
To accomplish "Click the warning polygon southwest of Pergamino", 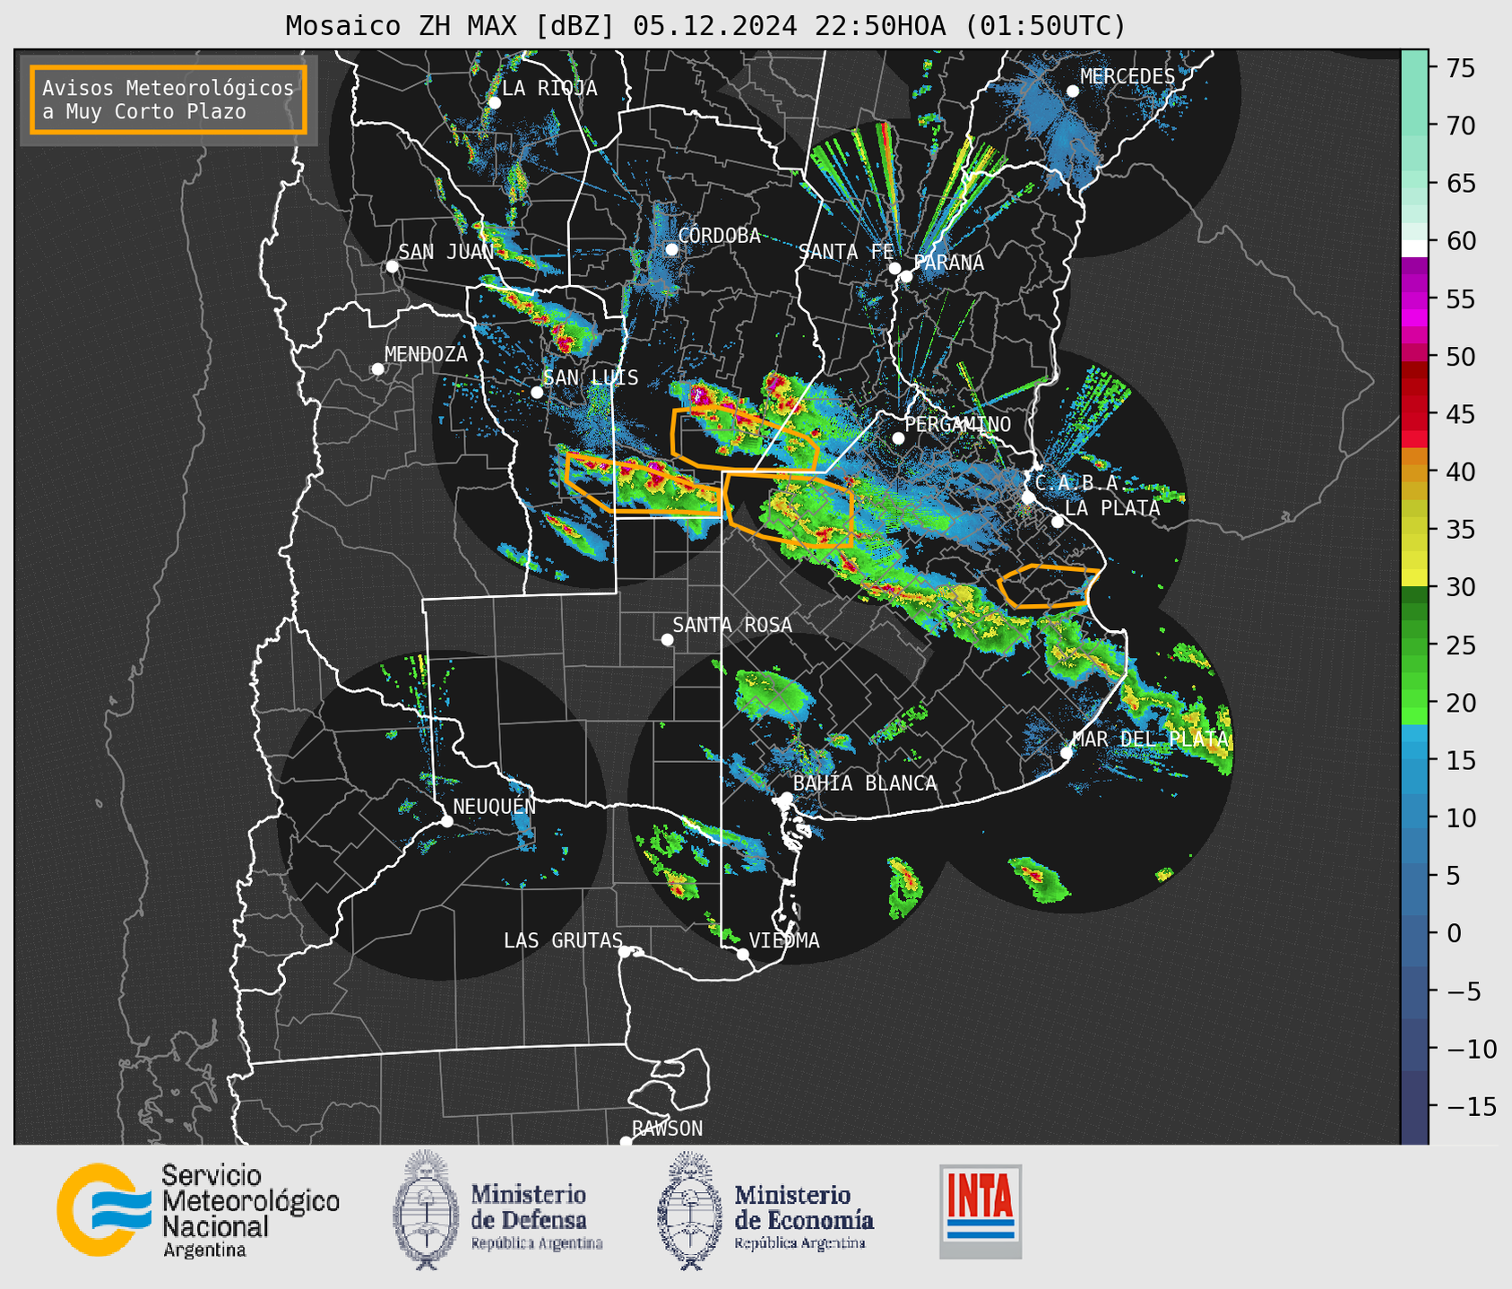I will click(789, 510).
